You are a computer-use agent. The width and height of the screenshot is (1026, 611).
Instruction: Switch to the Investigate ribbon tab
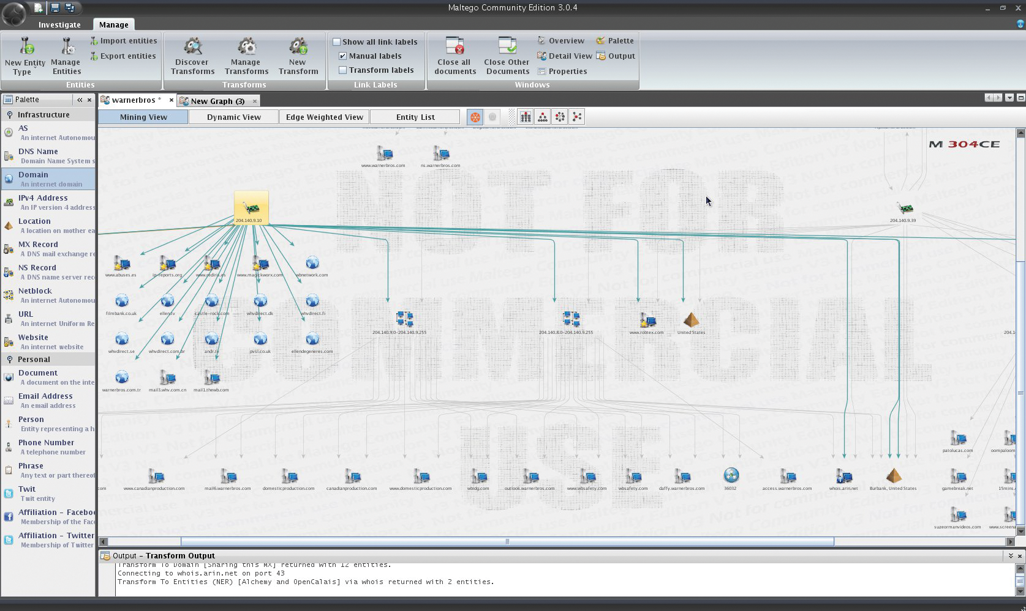pos(59,24)
